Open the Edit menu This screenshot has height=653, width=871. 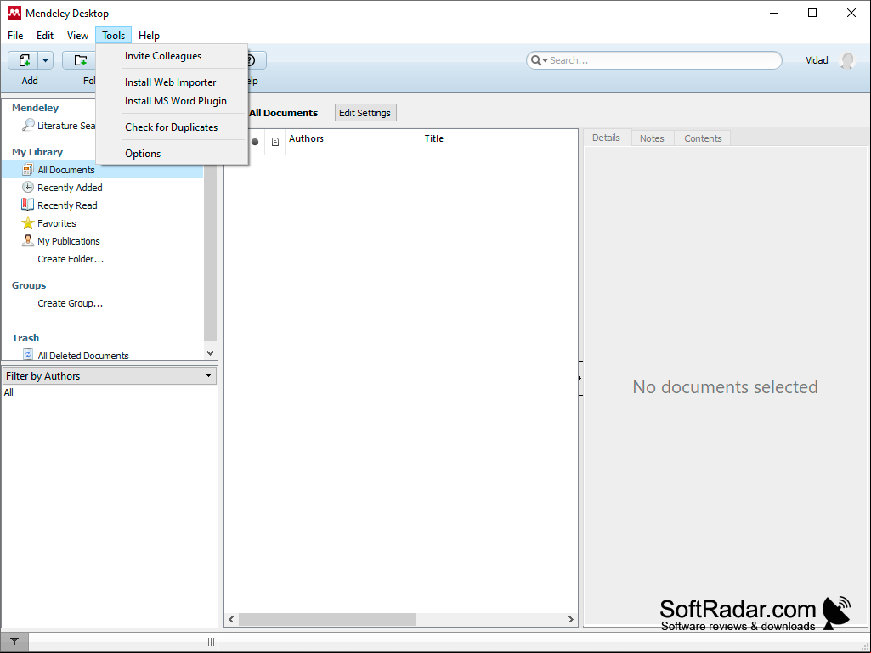(45, 36)
